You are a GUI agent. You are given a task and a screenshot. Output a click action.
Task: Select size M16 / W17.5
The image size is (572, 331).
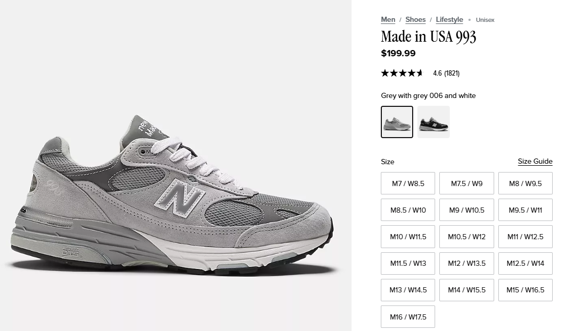point(408,316)
